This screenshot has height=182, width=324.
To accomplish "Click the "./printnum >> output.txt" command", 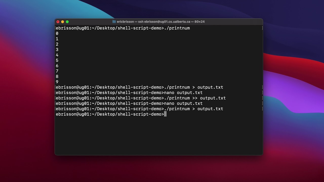I will (195, 98).
